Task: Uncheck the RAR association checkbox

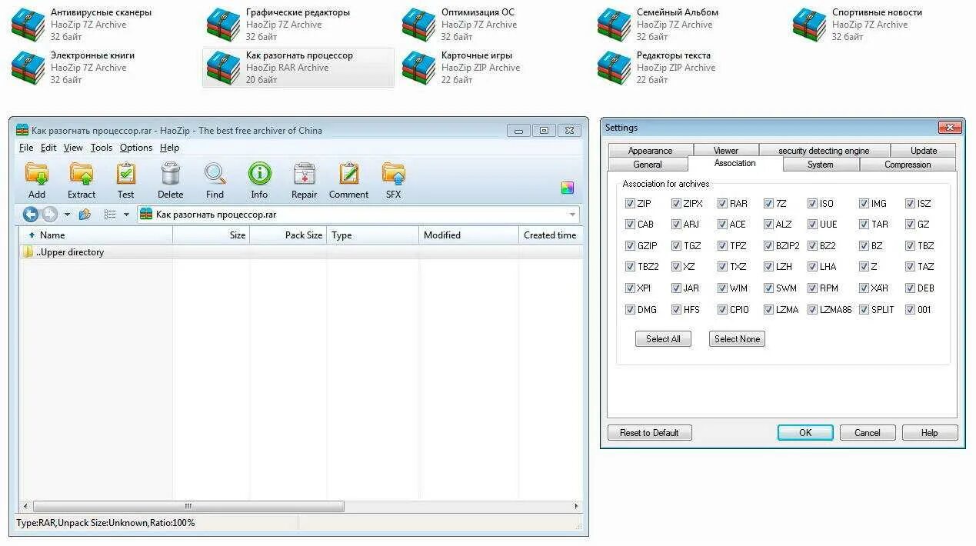Action: (x=722, y=204)
